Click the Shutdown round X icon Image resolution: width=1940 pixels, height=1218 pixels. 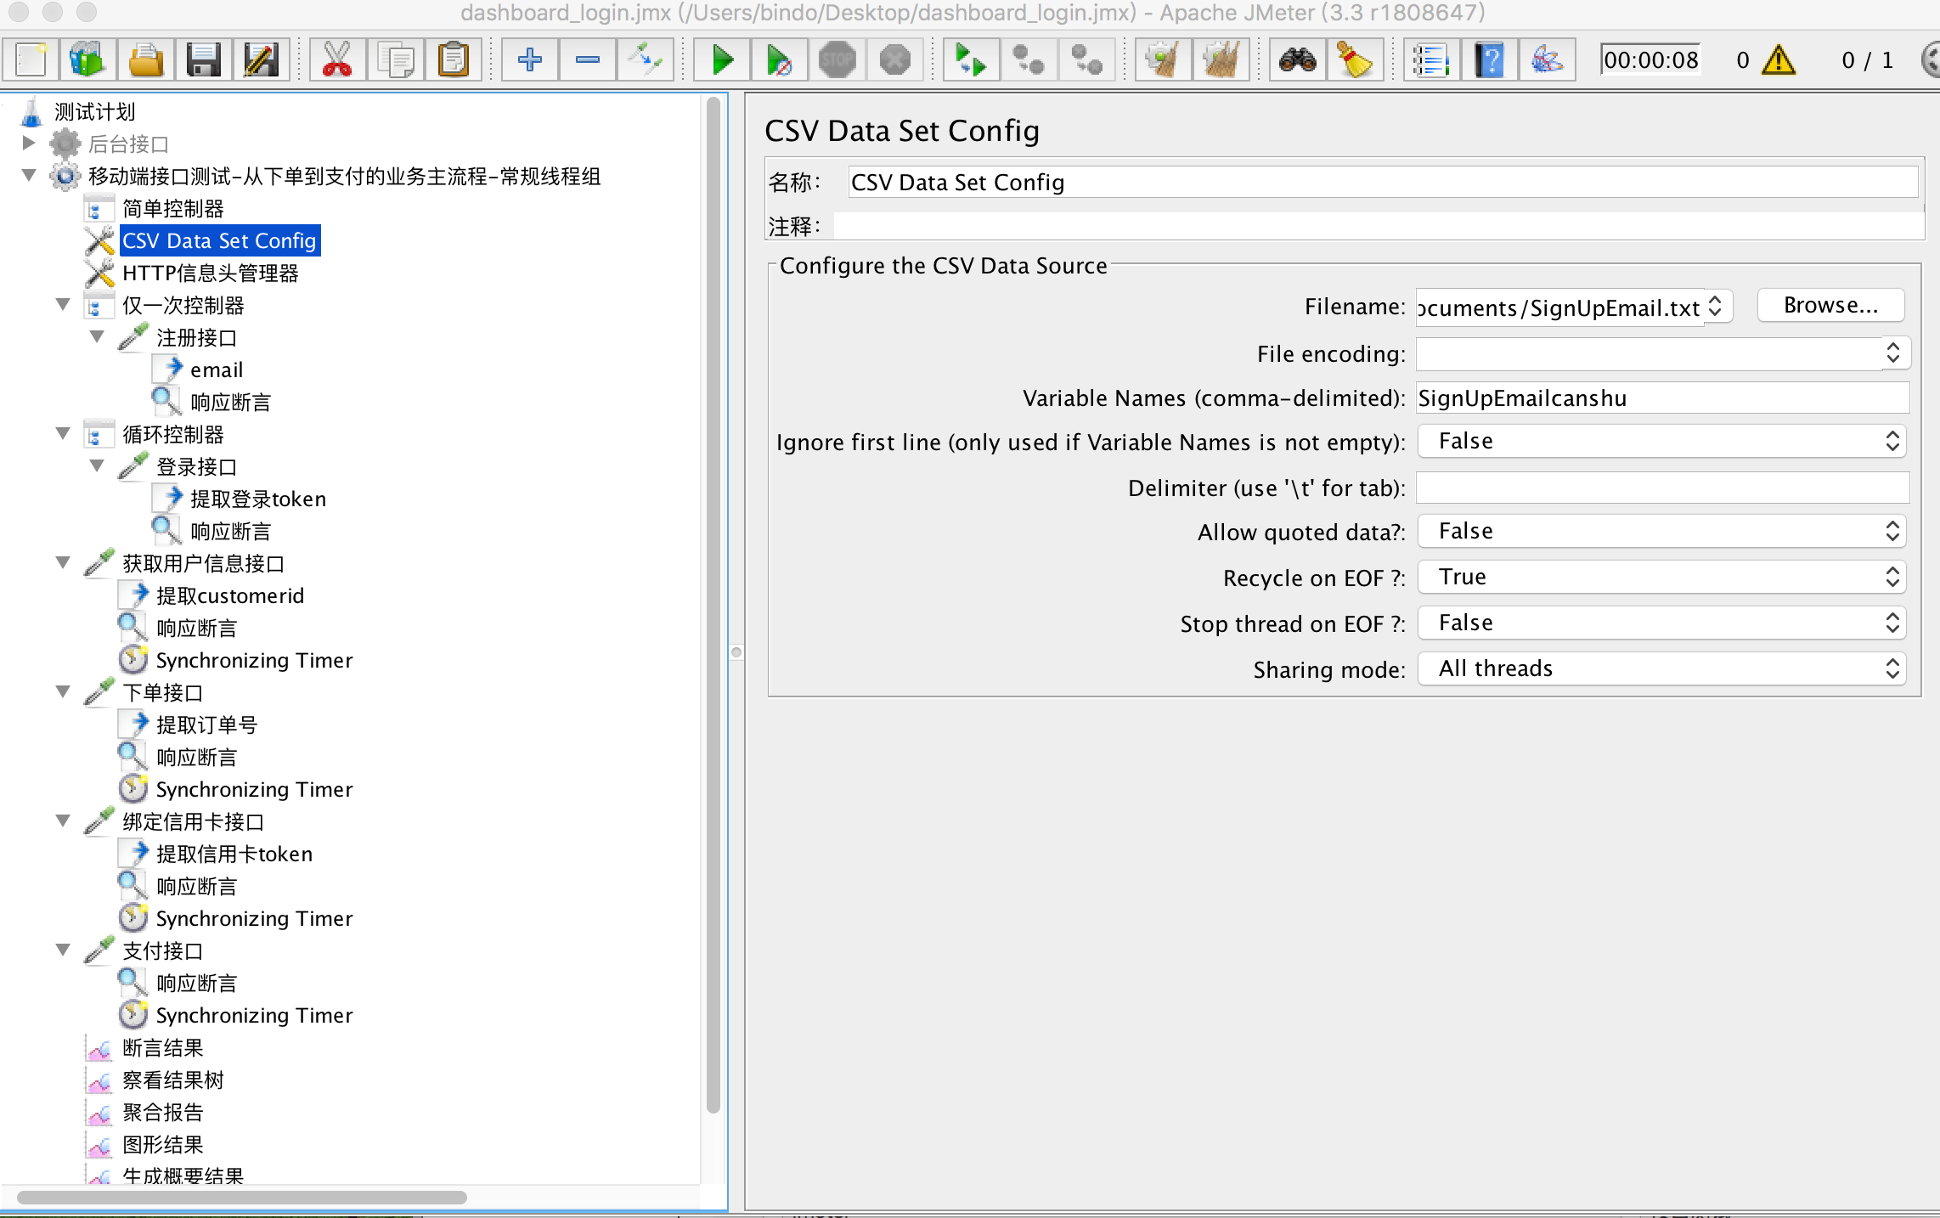[x=894, y=59]
